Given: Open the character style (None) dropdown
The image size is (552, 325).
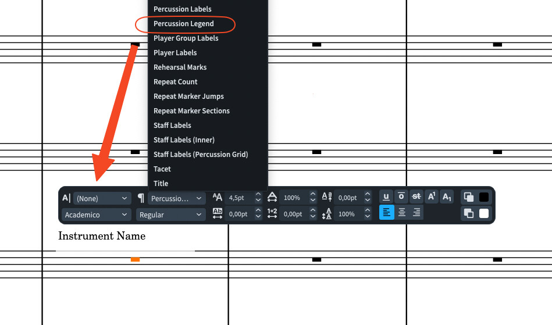Looking at the screenshot, I should coord(102,198).
